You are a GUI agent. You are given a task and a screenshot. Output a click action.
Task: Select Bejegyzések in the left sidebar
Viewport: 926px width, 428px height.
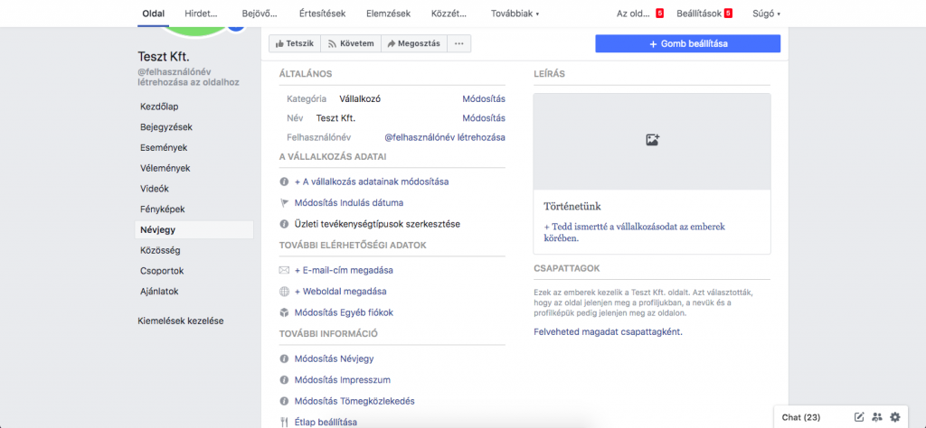[x=166, y=127]
